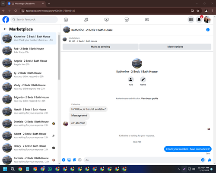Click the edit Name pencil icon
Viewport: 216px width, 173px height.
point(143,79)
